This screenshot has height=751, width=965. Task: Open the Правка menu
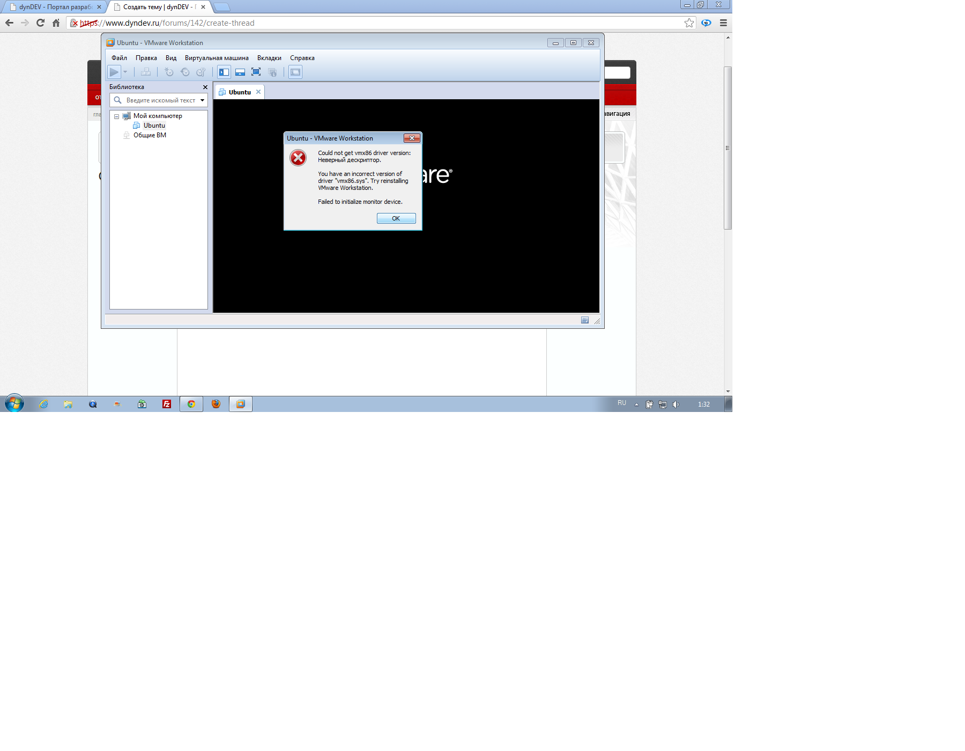click(146, 58)
